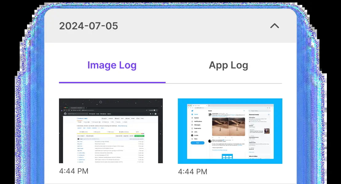Open the green Code dropdown on GitHub
This screenshot has width=341, height=184.
click(139, 136)
